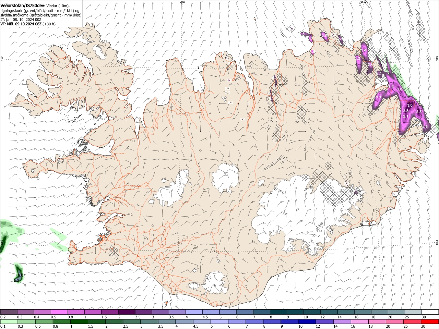This screenshot has width=439, height=329.
Task: Click the bright pink upper swatch starting at 0.5
Action: 59,312
